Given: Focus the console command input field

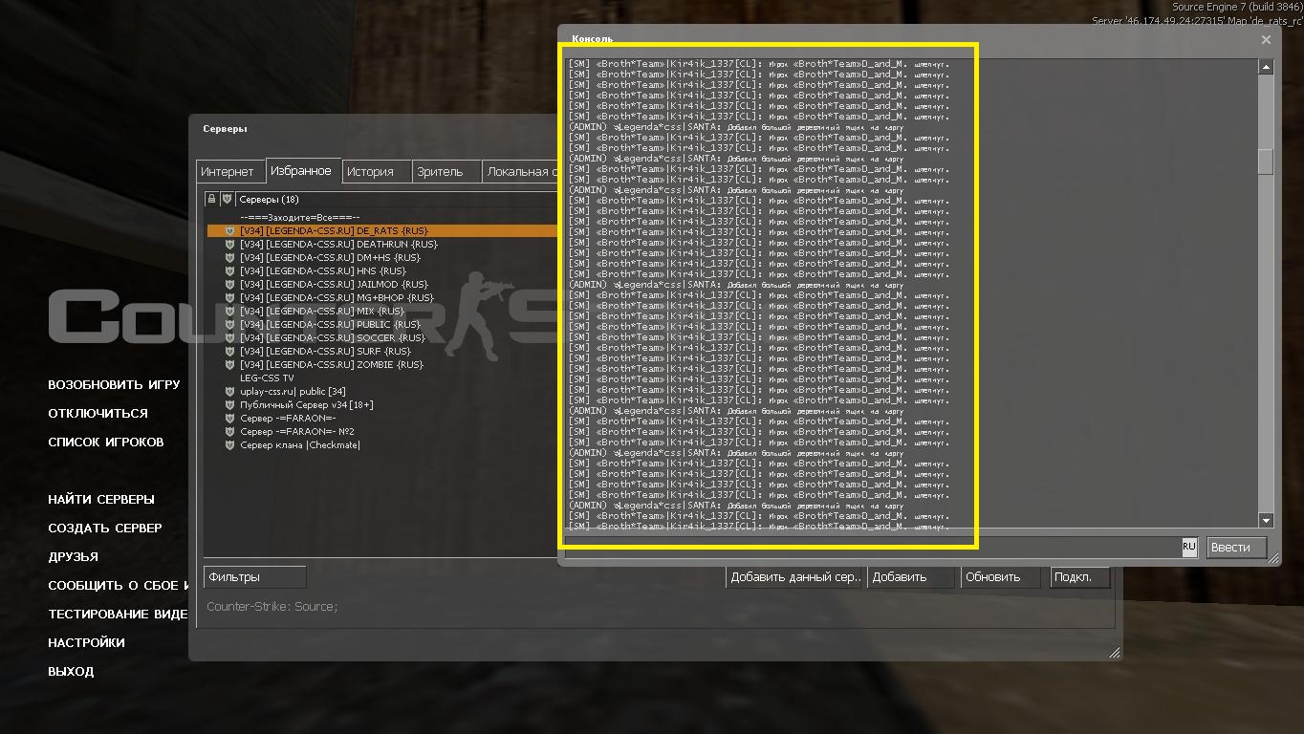Looking at the screenshot, I should tap(872, 547).
